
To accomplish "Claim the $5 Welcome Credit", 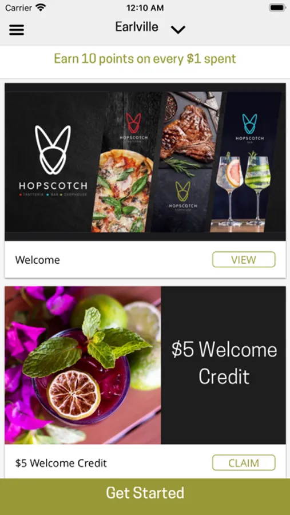I will tap(244, 463).
